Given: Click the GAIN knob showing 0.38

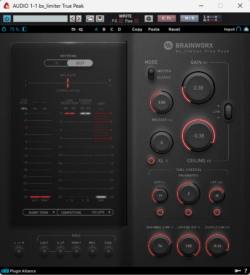Looking at the screenshot, I should coord(198,88).
